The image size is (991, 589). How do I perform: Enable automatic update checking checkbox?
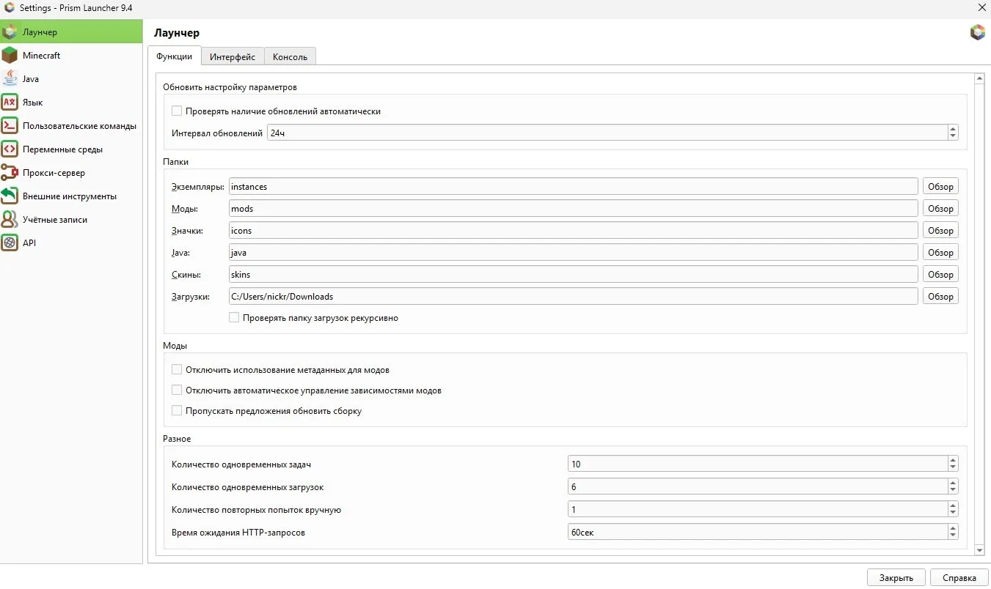(x=177, y=111)
